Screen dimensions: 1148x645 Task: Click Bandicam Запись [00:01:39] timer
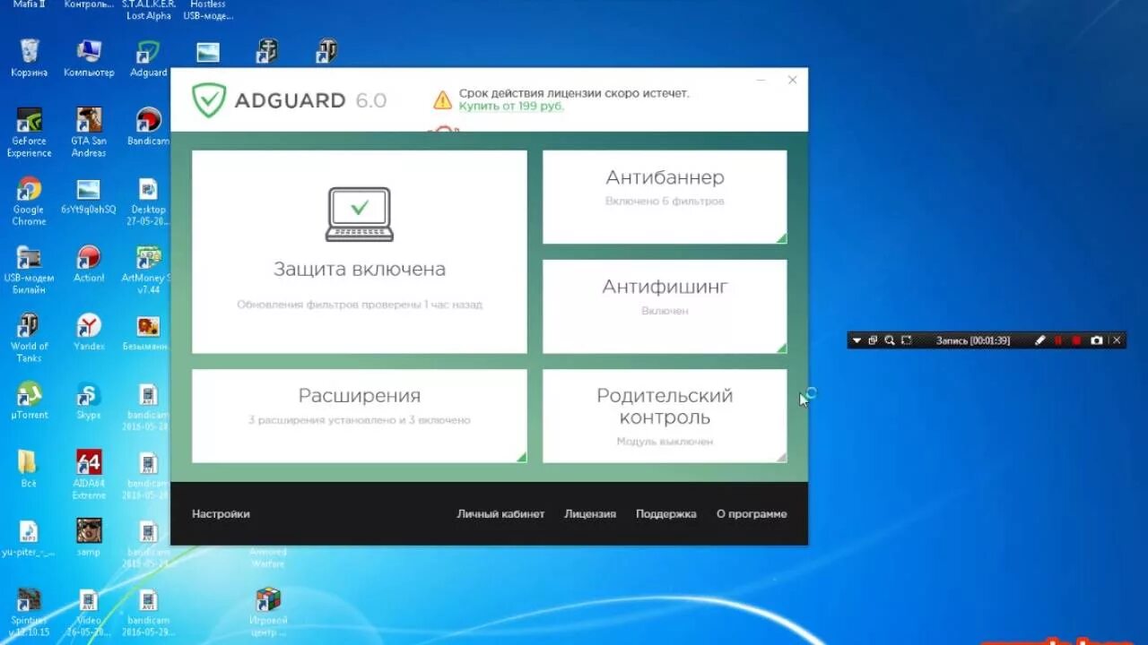click(973, 340)
